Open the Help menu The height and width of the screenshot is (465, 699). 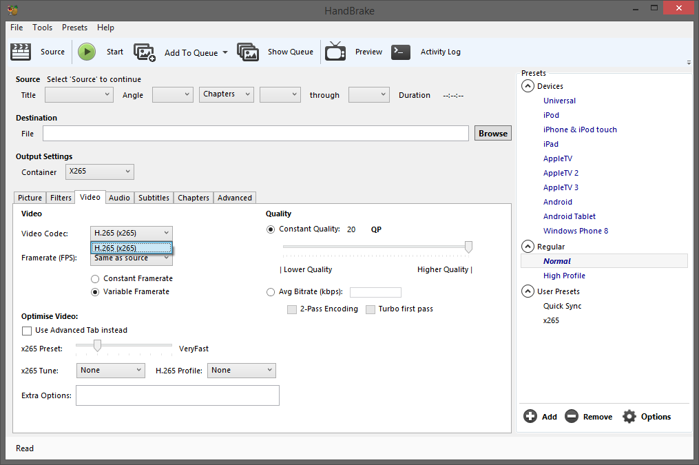[x=105, y=28]
